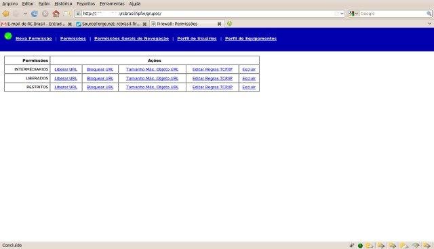Close the E-mail de RC Brasil tab

[70, 24]
